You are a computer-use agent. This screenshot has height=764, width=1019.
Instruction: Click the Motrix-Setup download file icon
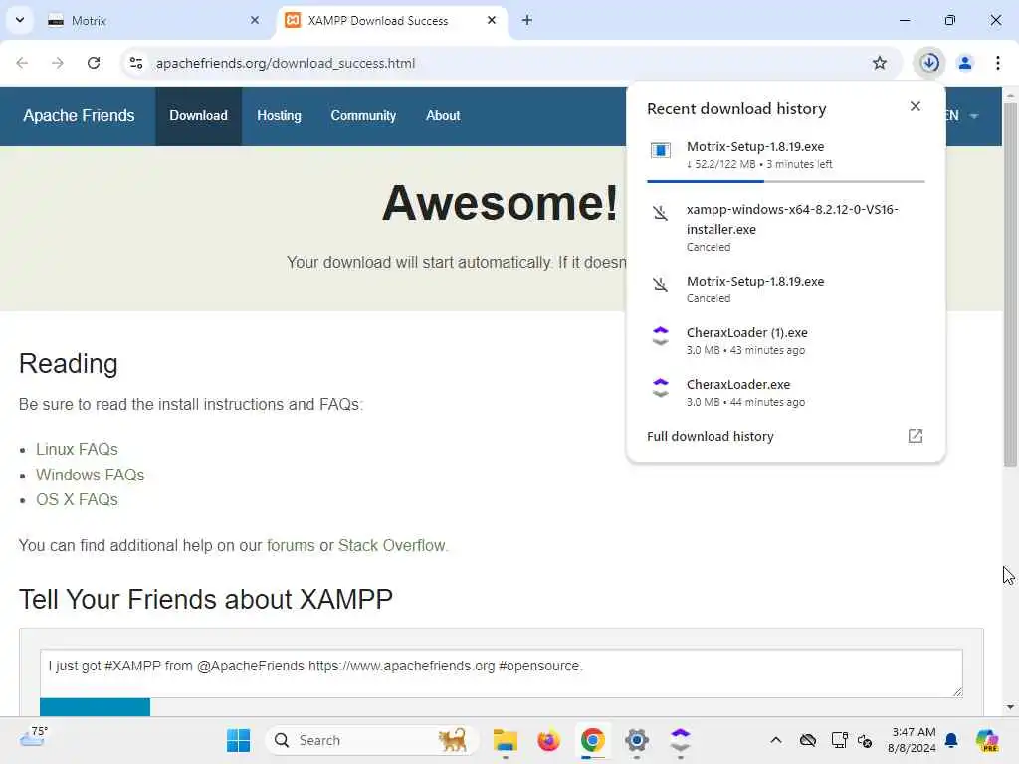tap(661, 151)
